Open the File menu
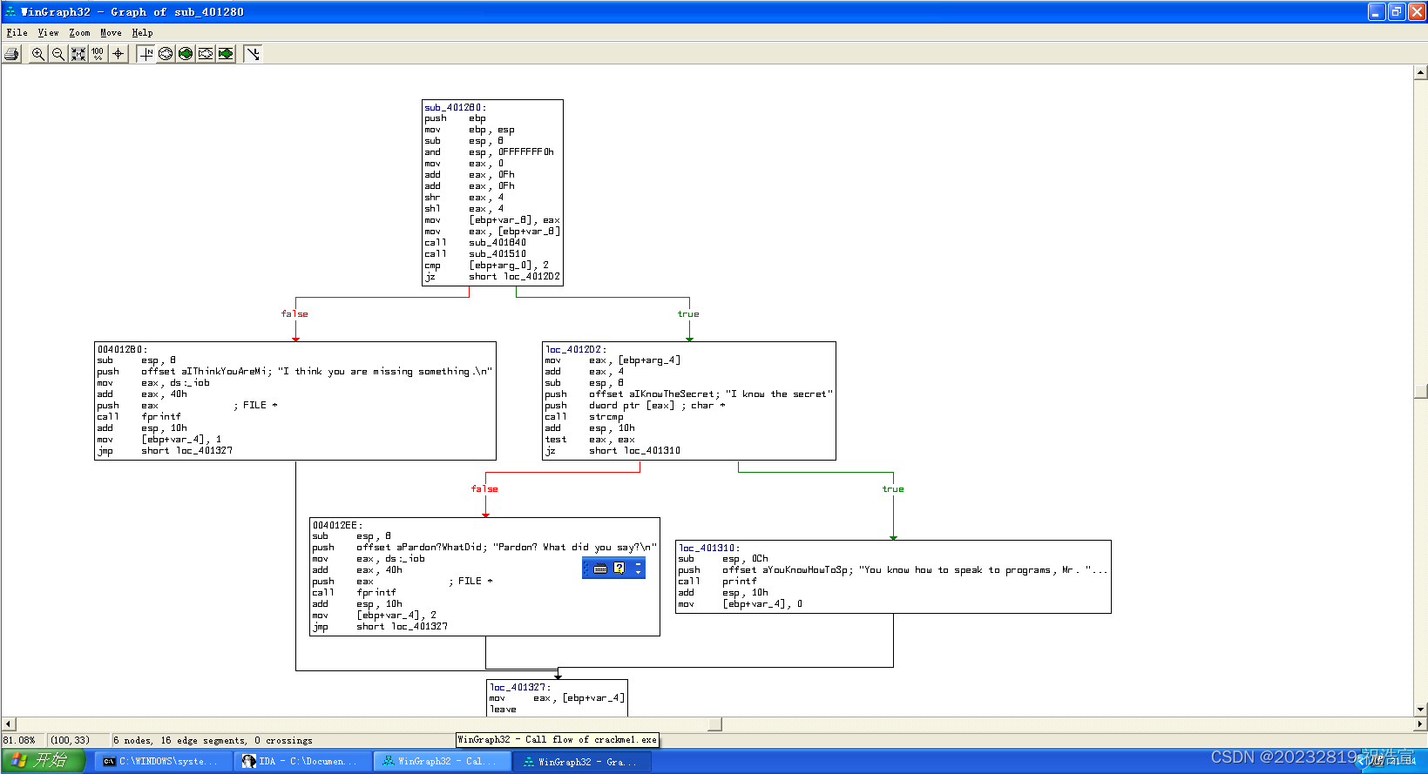This screenshot has width=1428, height=774. point(17,32)
